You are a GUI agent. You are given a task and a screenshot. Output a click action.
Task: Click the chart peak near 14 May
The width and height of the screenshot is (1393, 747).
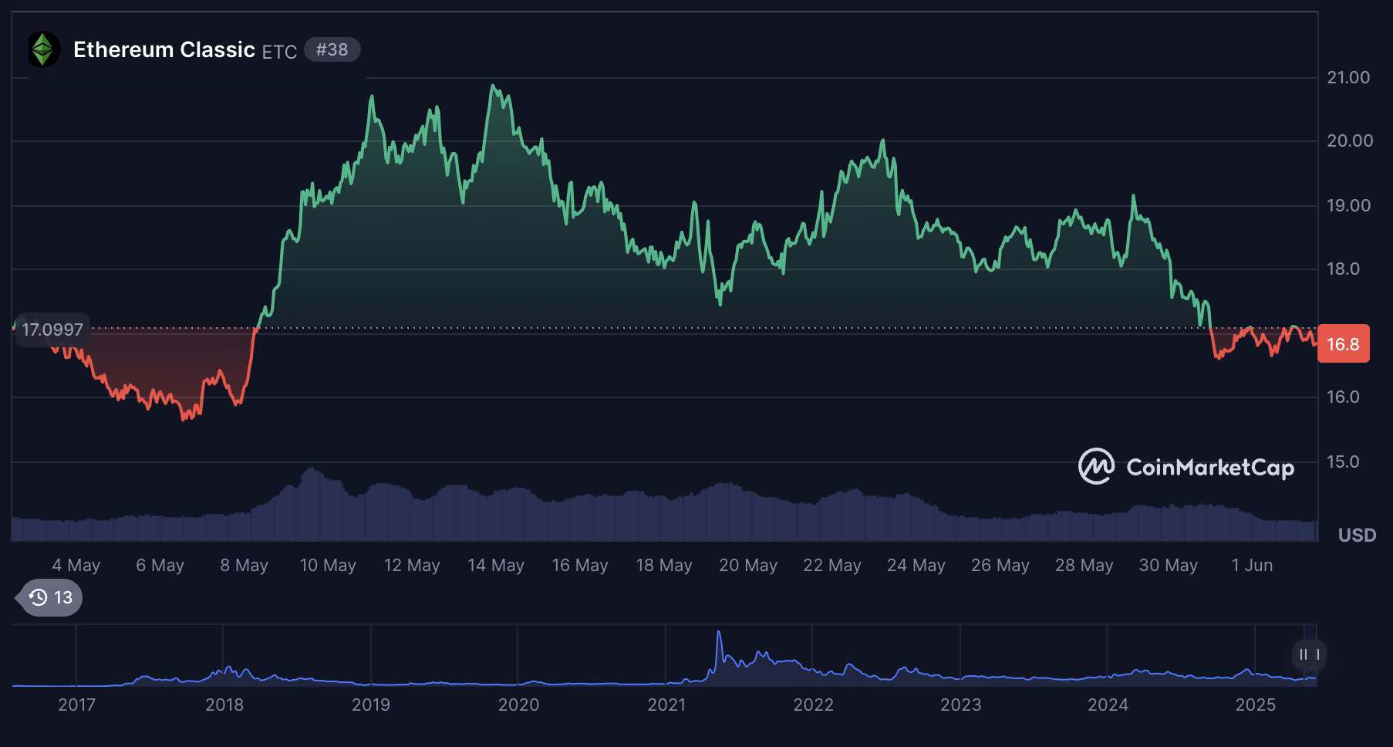click(492, 85)
